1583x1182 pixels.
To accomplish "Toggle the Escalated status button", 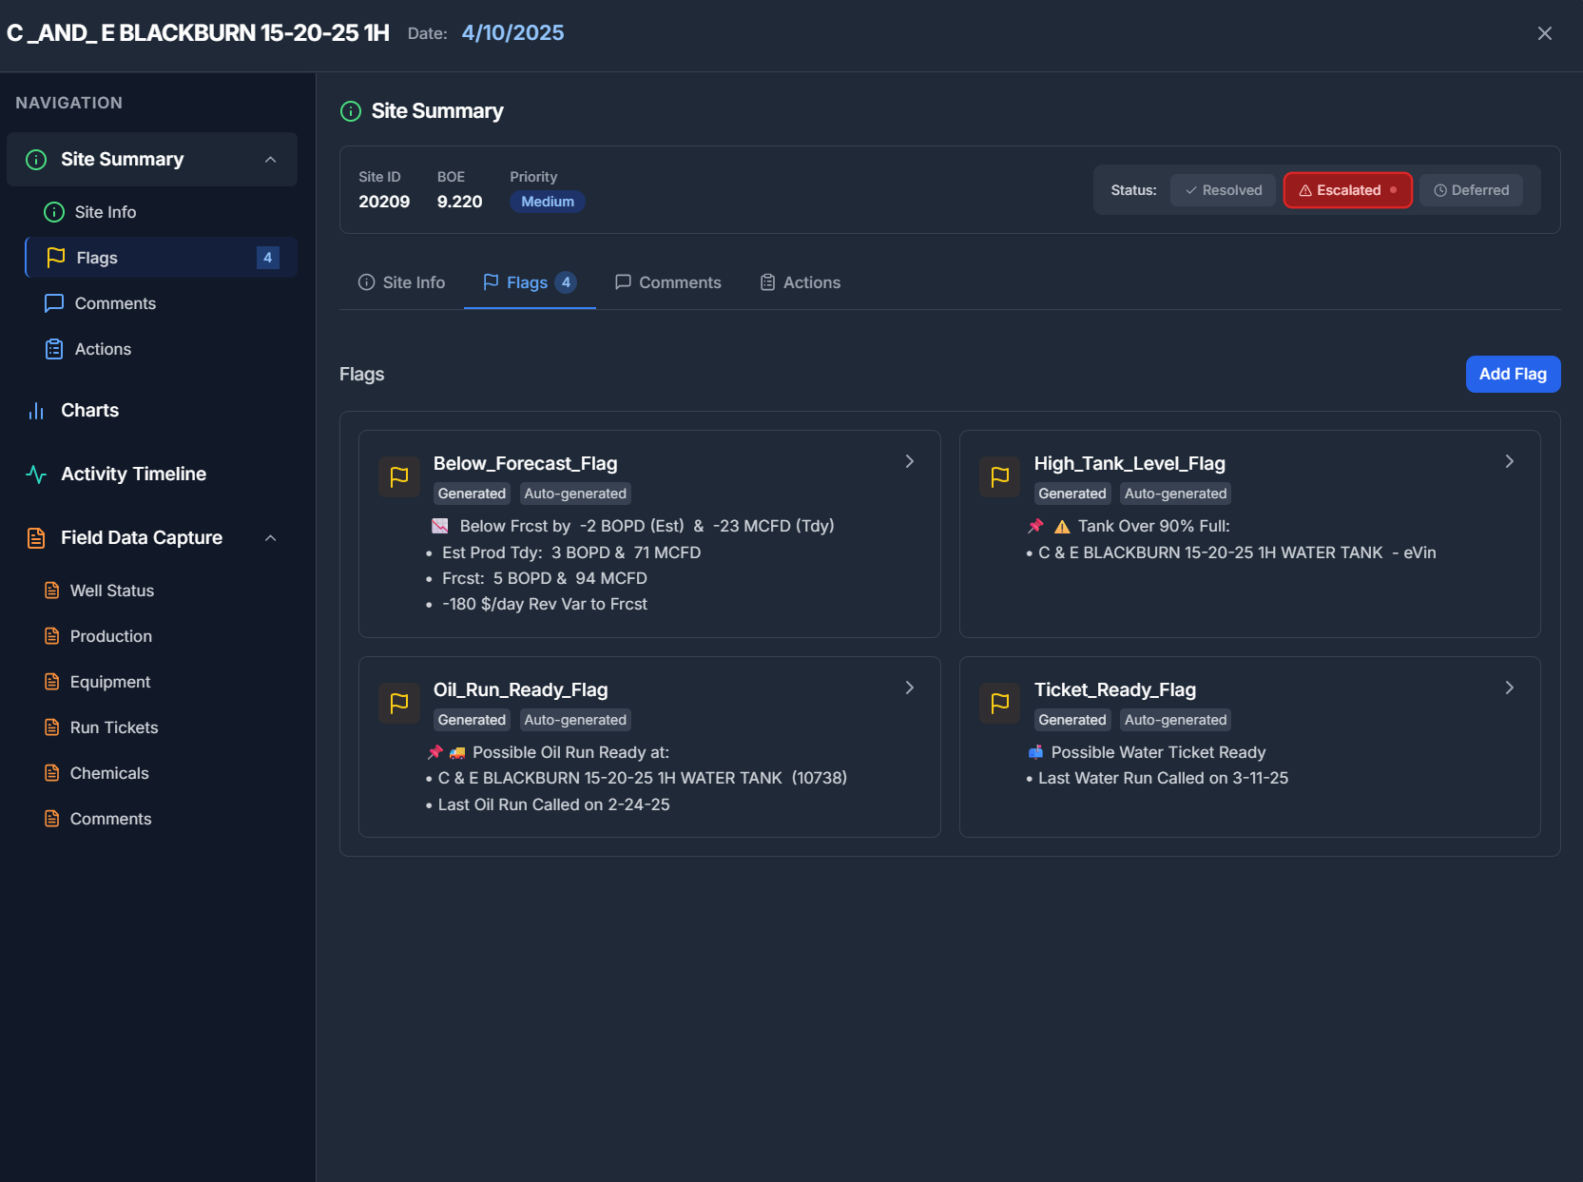I will pyautogui.click(x=1347, y=189).
